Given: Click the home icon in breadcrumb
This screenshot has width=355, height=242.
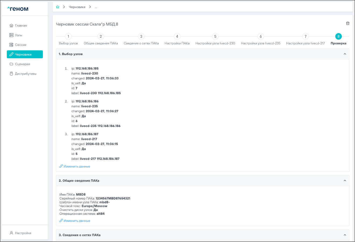Looking at the screenshot, I should pyautogui.click(x=57, y=7).
